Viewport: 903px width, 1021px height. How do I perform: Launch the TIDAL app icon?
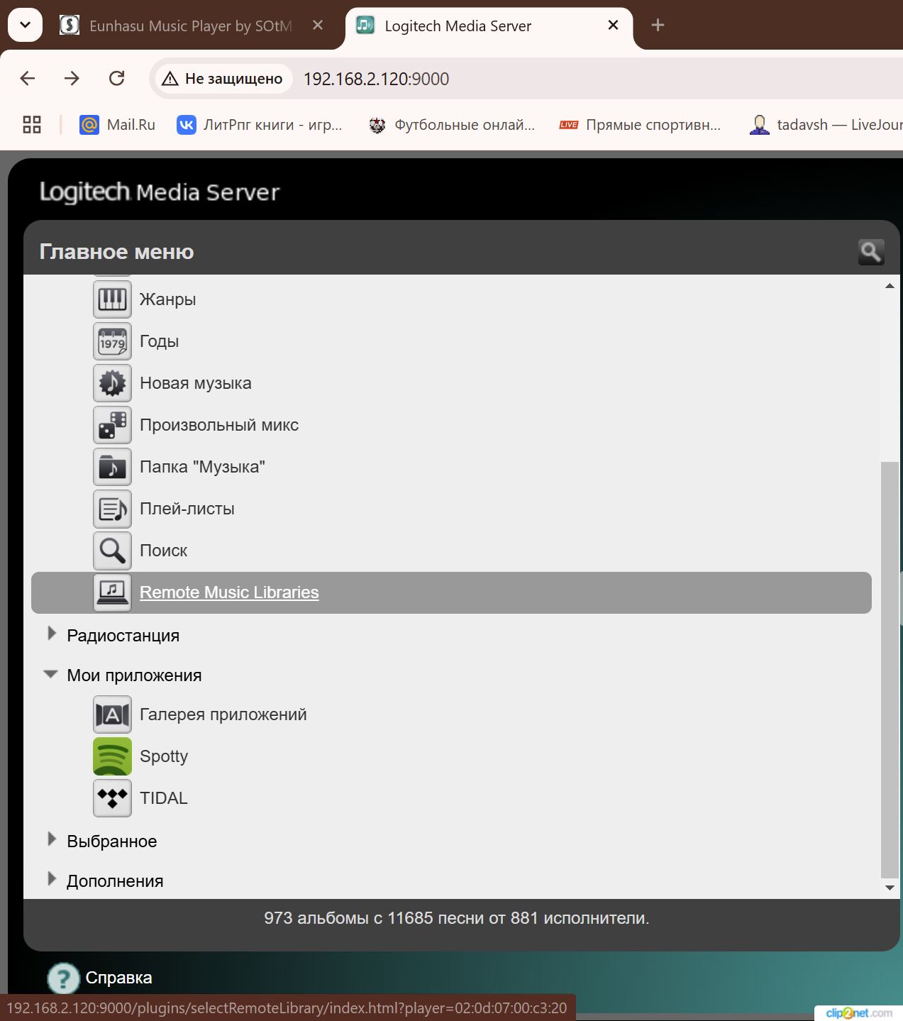[x=112, y=798]
